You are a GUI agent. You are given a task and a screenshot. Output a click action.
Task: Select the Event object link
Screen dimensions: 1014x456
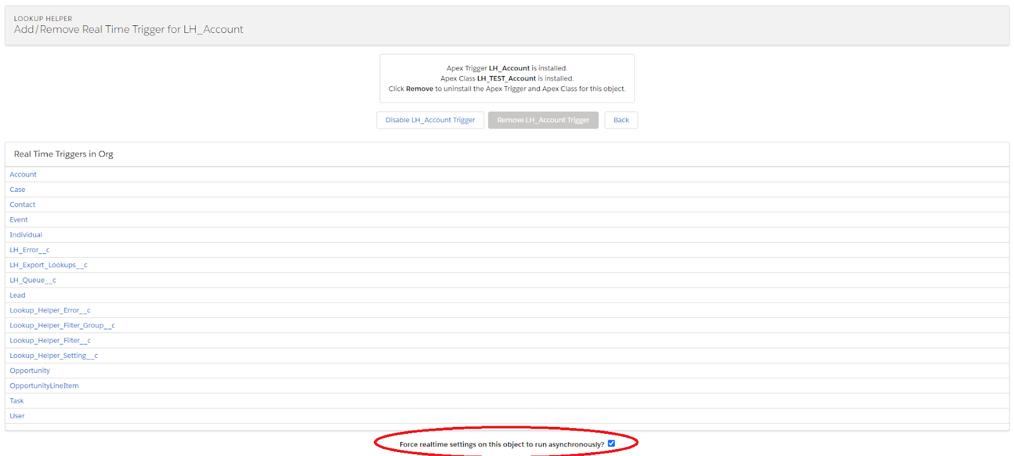[x=18, y=220]
